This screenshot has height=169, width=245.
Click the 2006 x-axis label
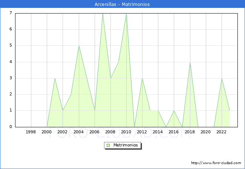(x=95, y=132)
